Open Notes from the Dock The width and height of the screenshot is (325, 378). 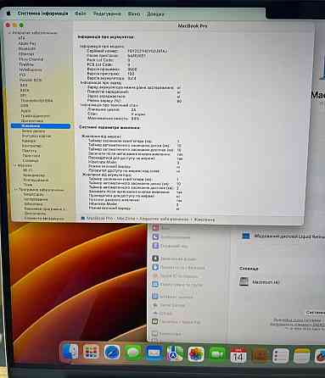click(x=301, y=356)
